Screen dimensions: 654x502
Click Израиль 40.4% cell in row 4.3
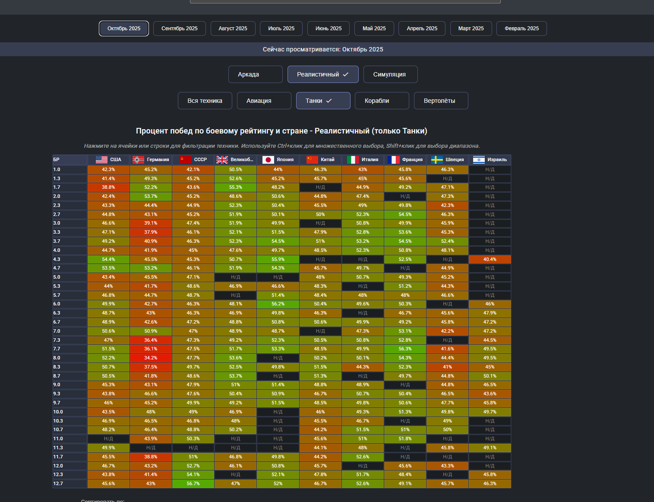[490, 260]
